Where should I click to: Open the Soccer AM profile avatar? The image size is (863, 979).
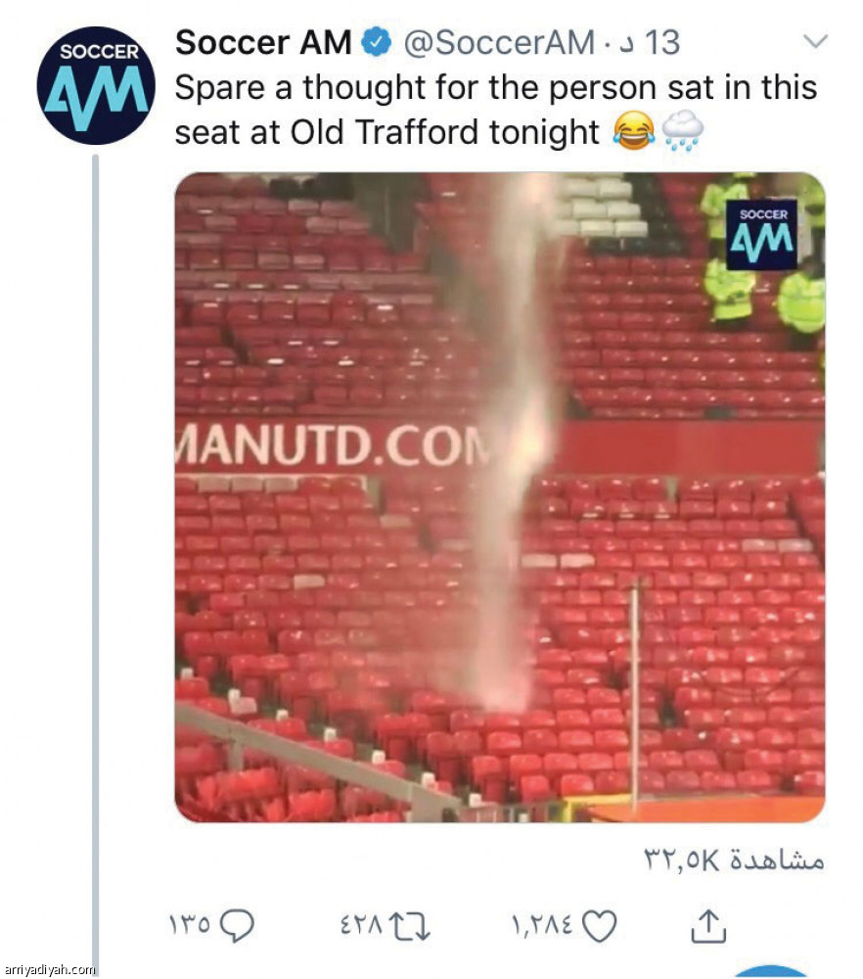95,85
